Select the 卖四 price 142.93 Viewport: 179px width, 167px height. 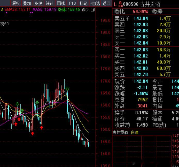tap(141, 25)
